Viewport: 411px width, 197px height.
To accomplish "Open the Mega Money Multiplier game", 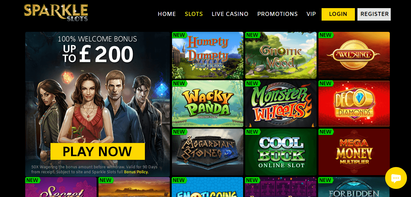I will [354, 152].
